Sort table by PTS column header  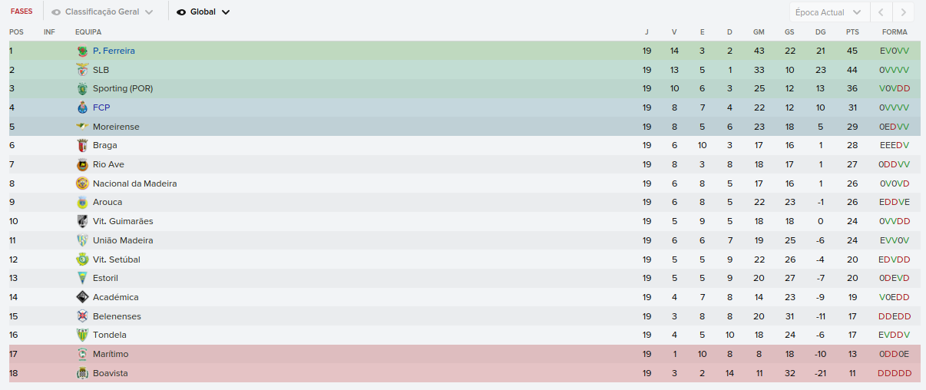click(x=852, y=32)
